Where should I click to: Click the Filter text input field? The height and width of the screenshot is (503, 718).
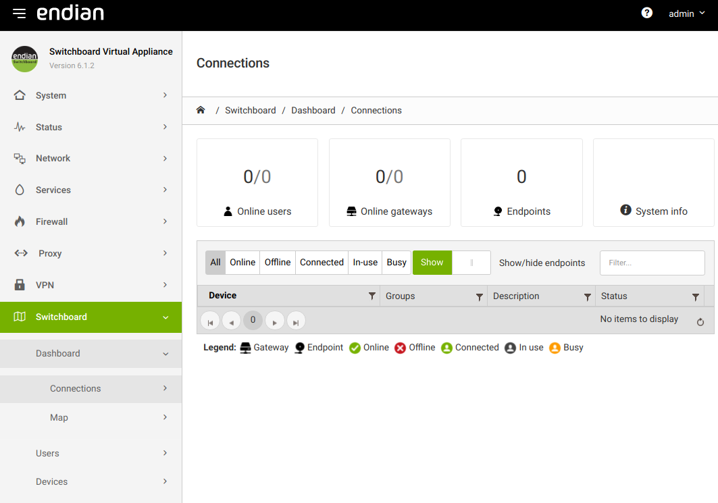652,263
